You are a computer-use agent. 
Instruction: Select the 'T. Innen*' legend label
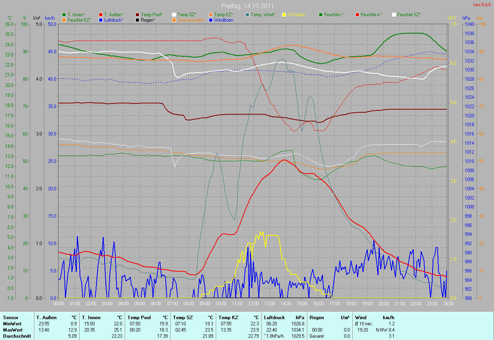77,15
